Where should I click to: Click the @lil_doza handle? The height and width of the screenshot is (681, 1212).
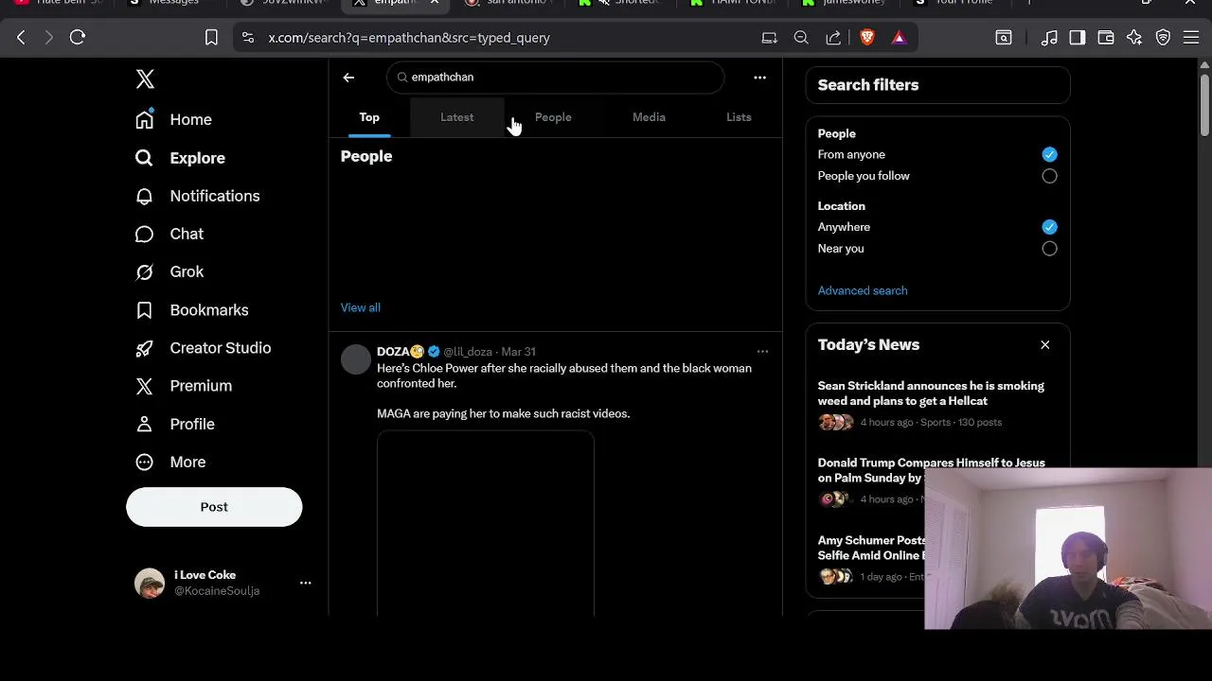(x=468, y=352)
